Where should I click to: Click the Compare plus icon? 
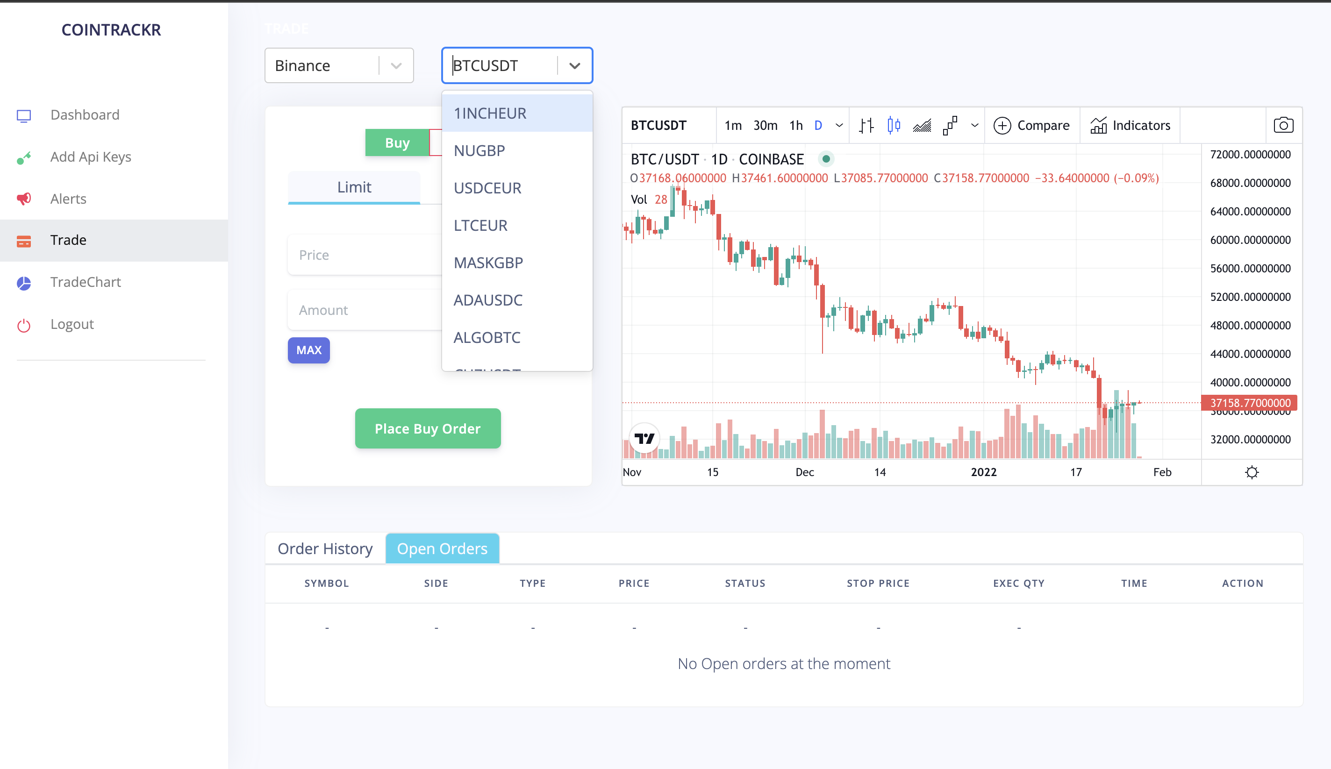point(1002,126)
